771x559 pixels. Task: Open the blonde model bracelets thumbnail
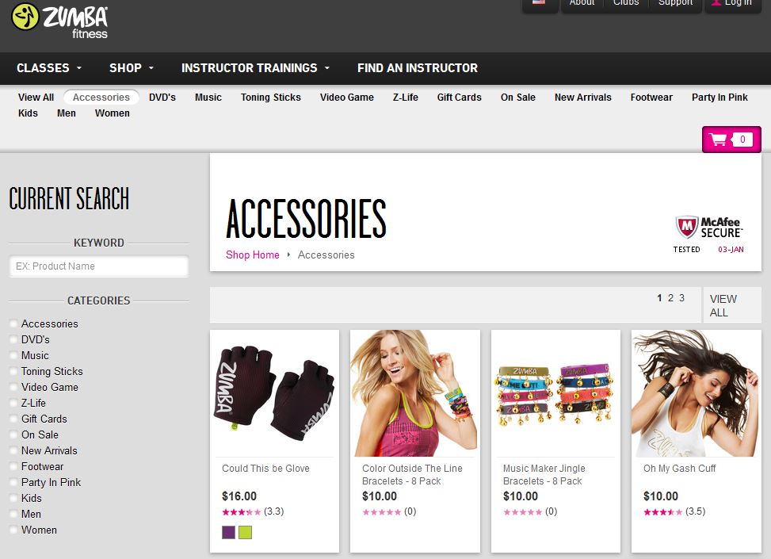tap(414, 393)
